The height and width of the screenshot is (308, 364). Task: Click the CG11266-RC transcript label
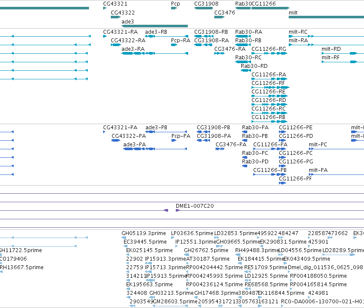pyautogui.click(x=269, y=109)
